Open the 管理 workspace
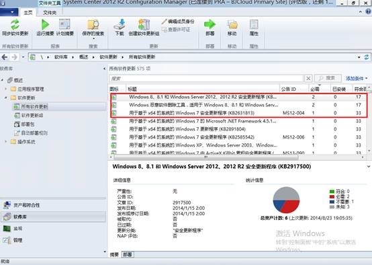 [52, 240]
